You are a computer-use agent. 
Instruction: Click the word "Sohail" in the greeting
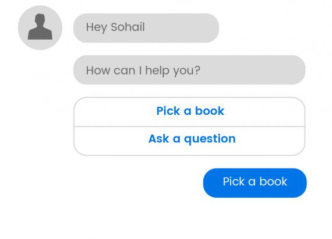click(x=128, y=27)
